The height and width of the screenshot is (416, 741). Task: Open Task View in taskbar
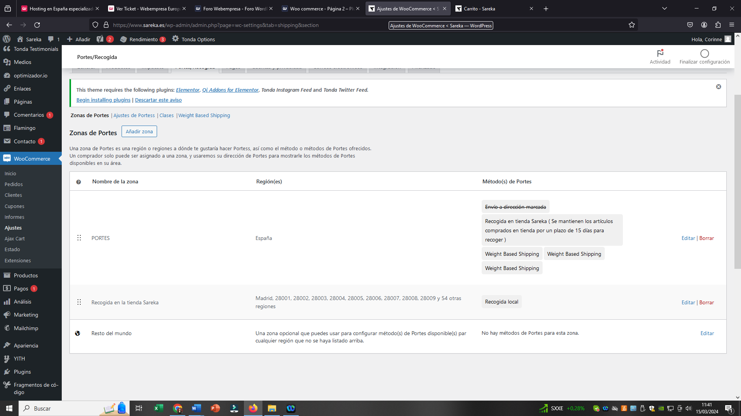tap(139, 408)
